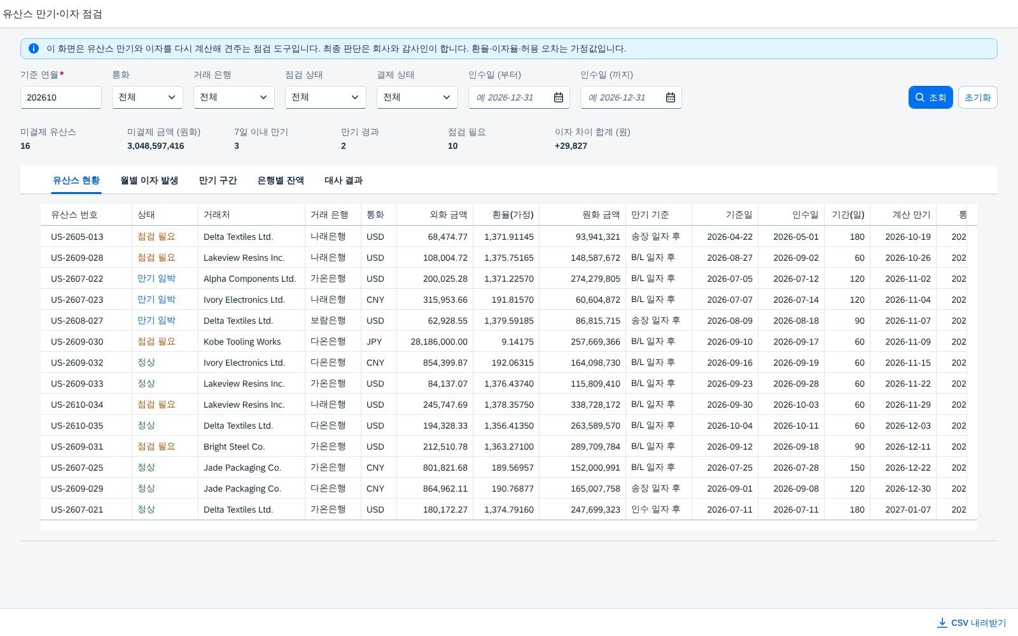The height and width of the screenshot is (636, 1018).
Task: Click the download icon beside CSV 내려받기
Action: [942, 623]
